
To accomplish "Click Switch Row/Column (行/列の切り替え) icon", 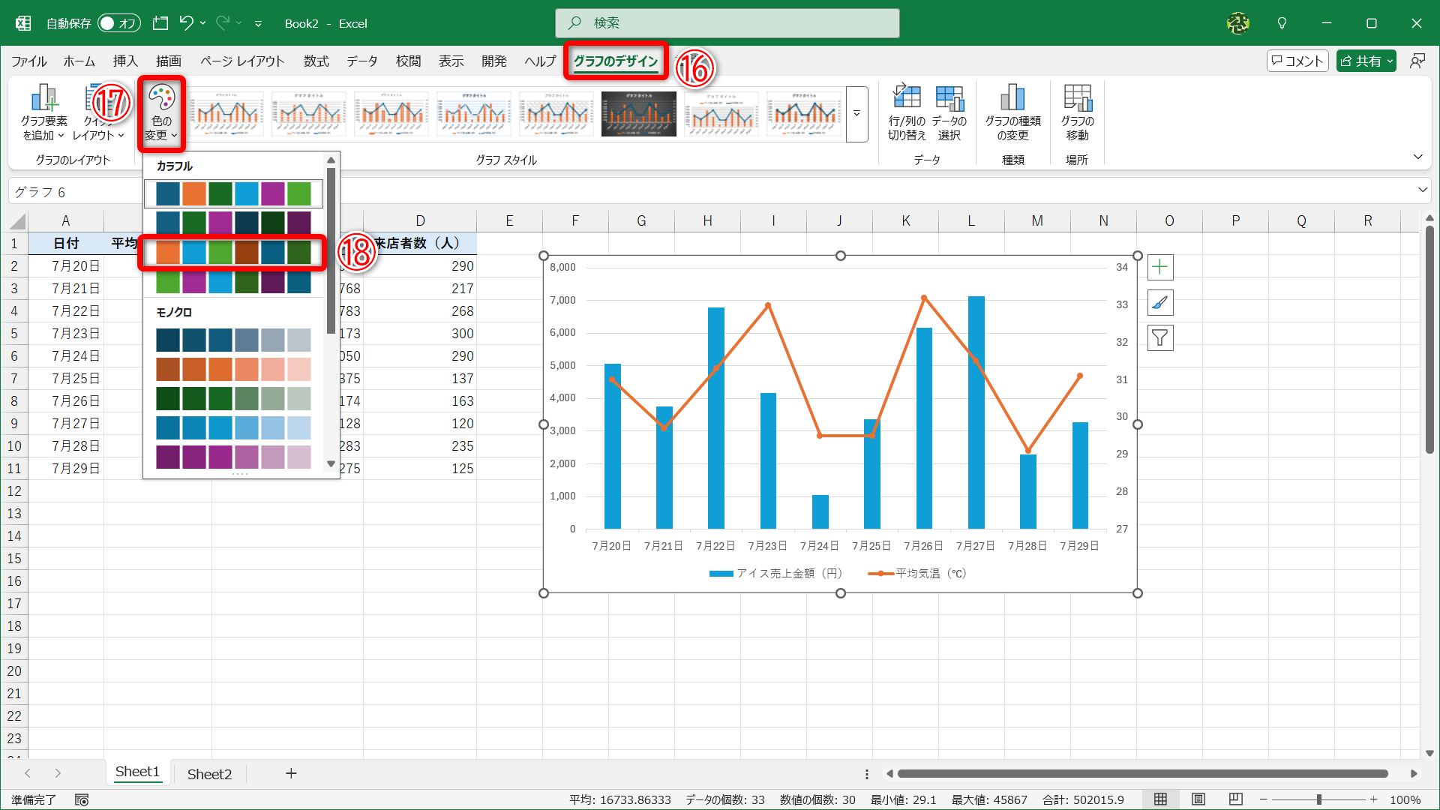I will [x=907, y=99].
